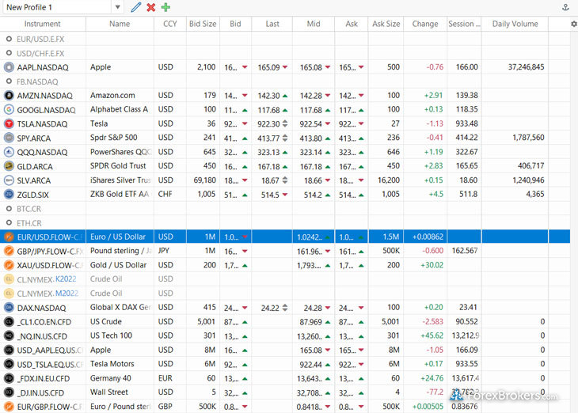Open the column settings gear icon
This screenshot has width=578, height=413.
574,24
